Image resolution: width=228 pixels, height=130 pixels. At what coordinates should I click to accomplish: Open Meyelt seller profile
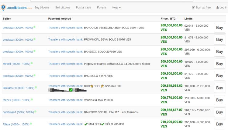click(x=16, y=64)
